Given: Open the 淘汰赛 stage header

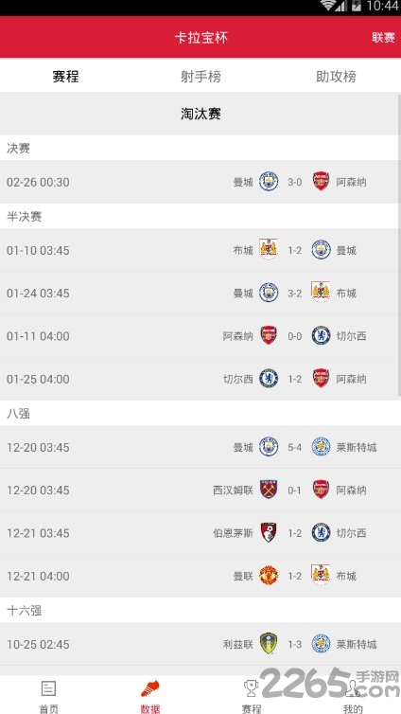Looking at the screenshot, I should coord(200,114).
